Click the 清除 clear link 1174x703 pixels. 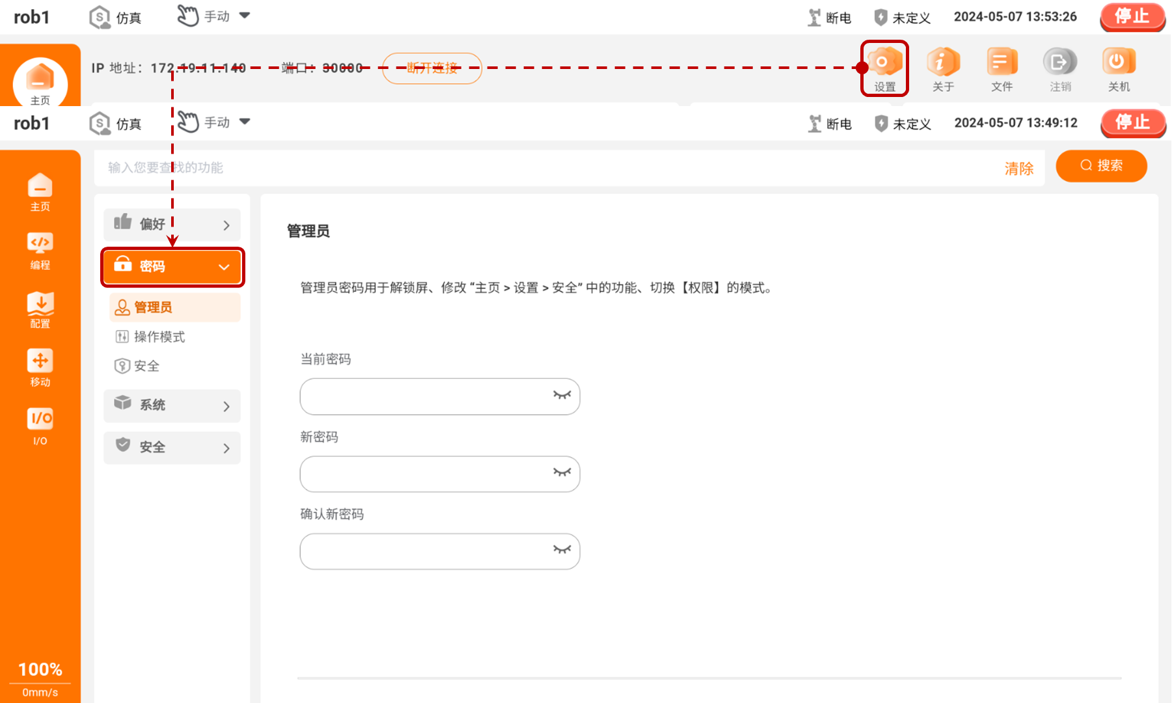(1018, 169)
